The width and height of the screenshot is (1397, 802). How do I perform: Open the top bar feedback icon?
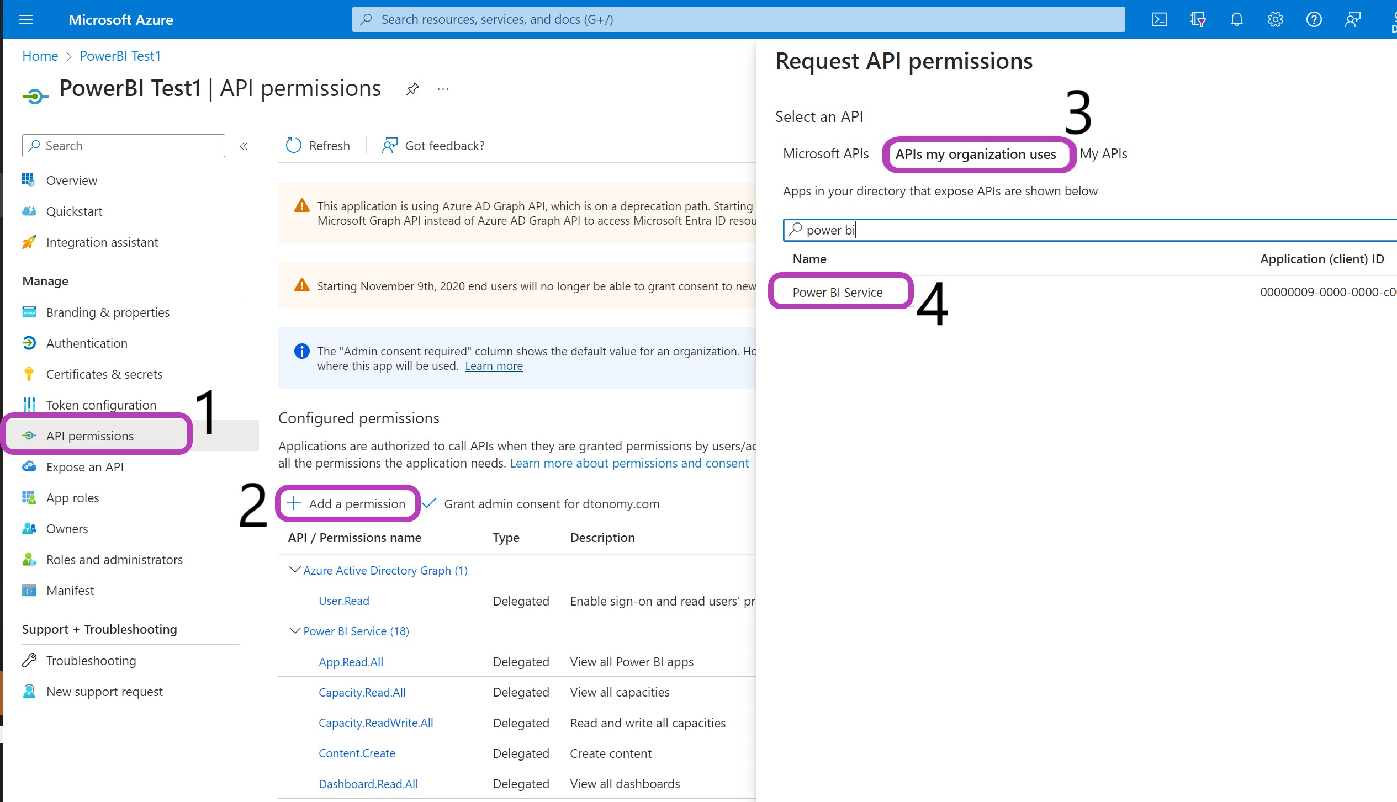pyautogui.click(x=1352, y=20)
